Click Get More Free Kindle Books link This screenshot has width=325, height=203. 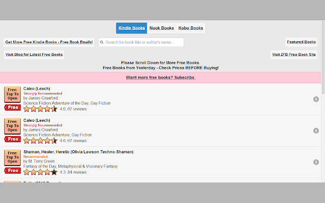(x=49, y=42)
